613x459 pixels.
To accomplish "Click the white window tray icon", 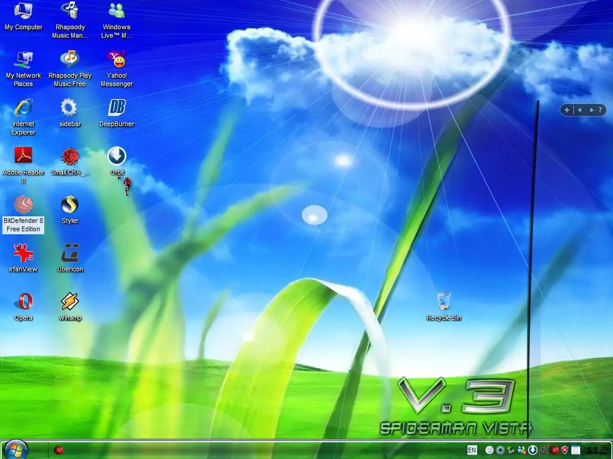I will click(x=575, y=450).
